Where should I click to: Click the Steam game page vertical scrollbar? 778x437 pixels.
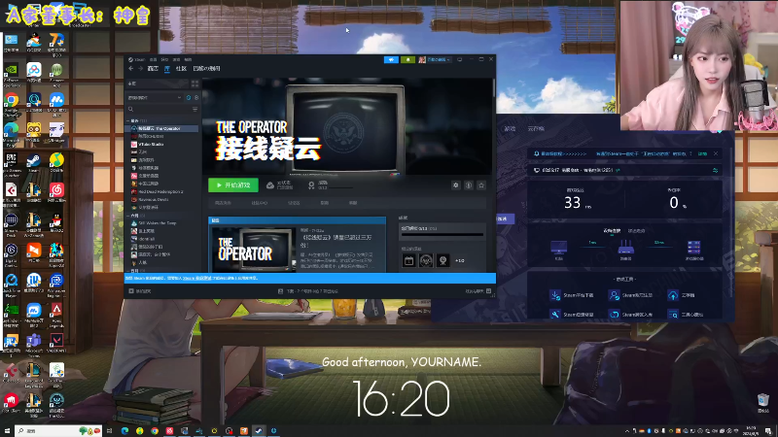pos(494,88)
